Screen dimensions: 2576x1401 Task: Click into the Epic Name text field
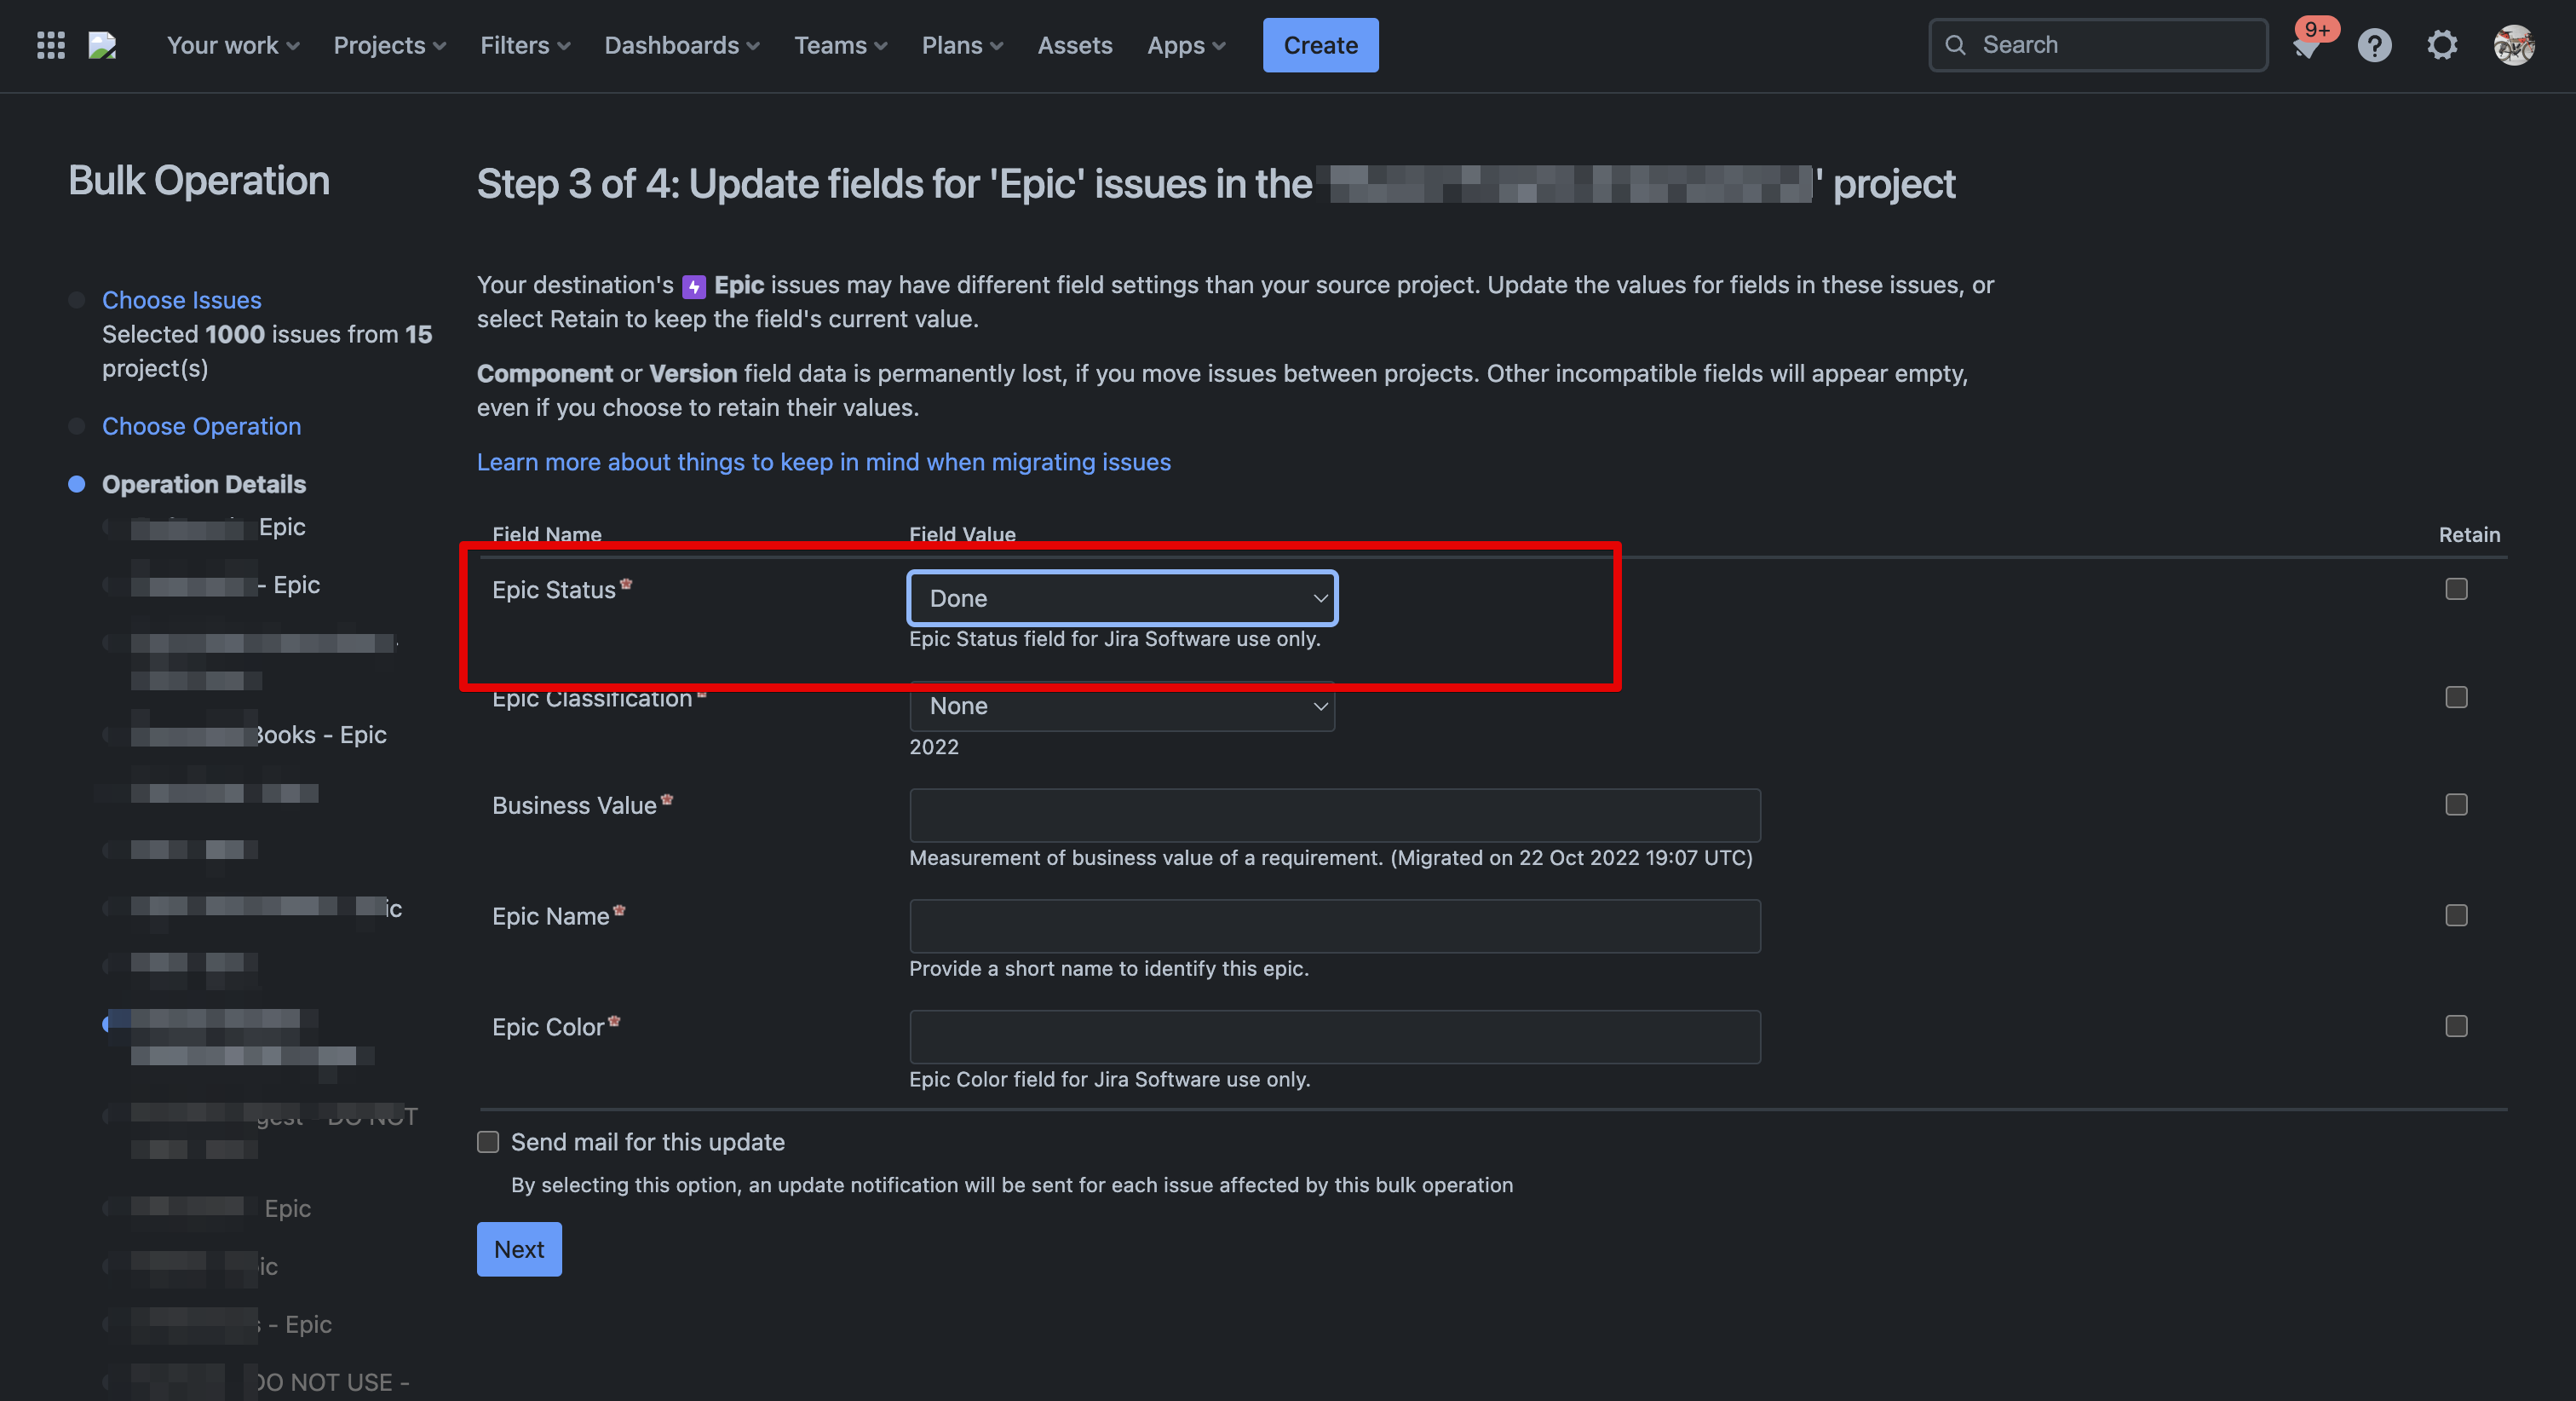tap(1334, 925)
